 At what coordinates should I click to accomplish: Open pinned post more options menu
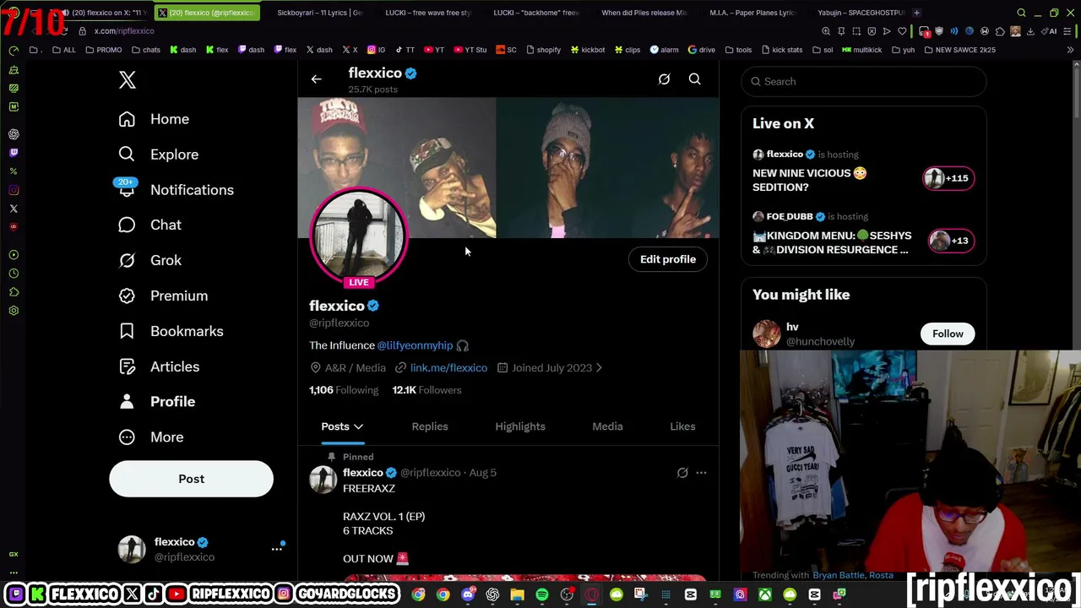click(x=701, y=473)
